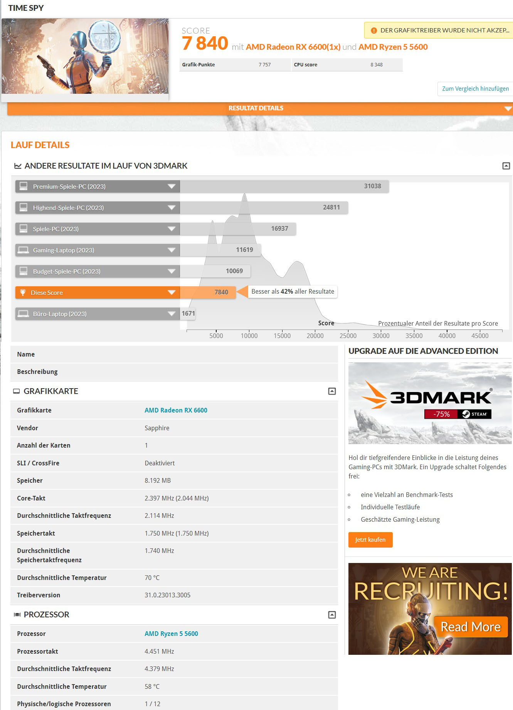513x710 pixels.
Task: Click the Spiele-PC (2023) monitor icon
Action: click(24, 229)
